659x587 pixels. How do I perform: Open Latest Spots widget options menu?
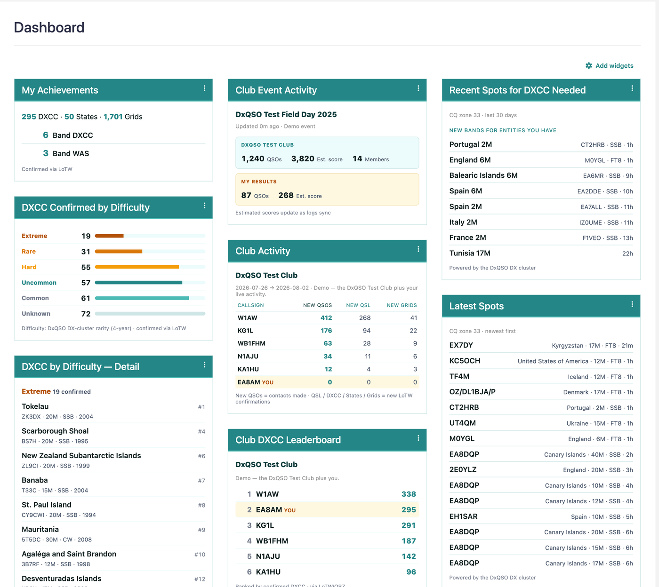[632, 304]
